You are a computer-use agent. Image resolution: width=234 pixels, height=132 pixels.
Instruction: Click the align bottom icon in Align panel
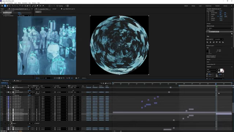coord(223,42)
